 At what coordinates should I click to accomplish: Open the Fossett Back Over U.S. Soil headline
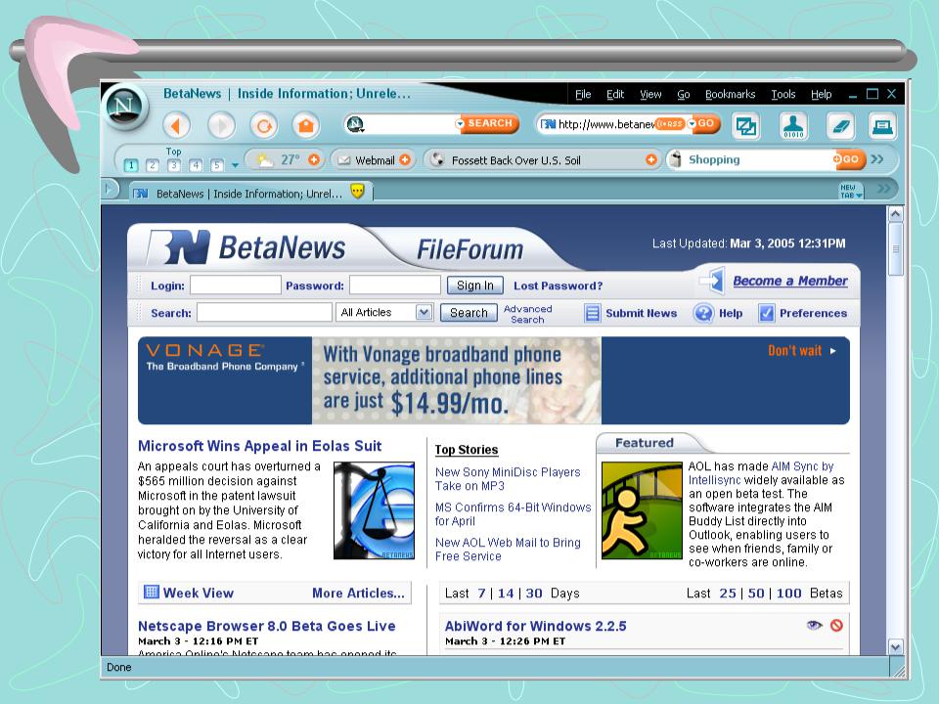(x=515, y=160)
